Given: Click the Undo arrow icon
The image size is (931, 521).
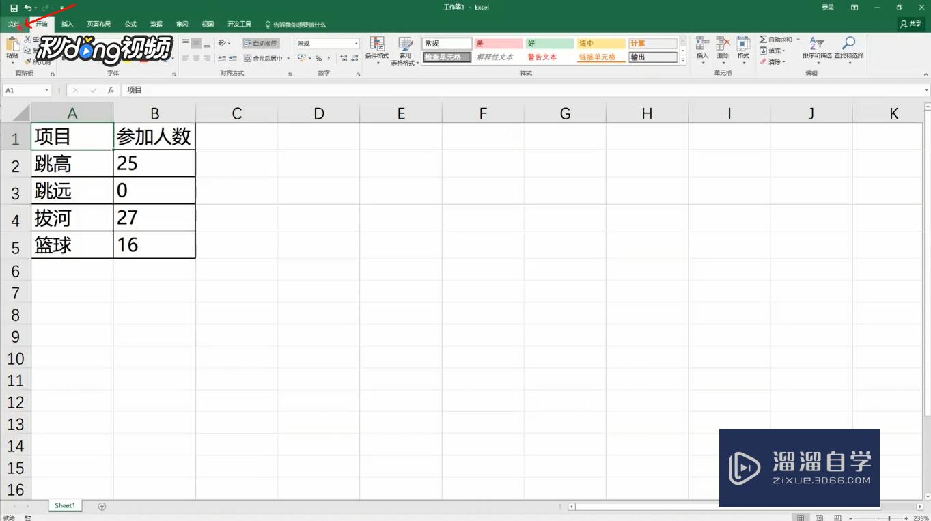Looking at the screenshot, I should pos(28,8).
